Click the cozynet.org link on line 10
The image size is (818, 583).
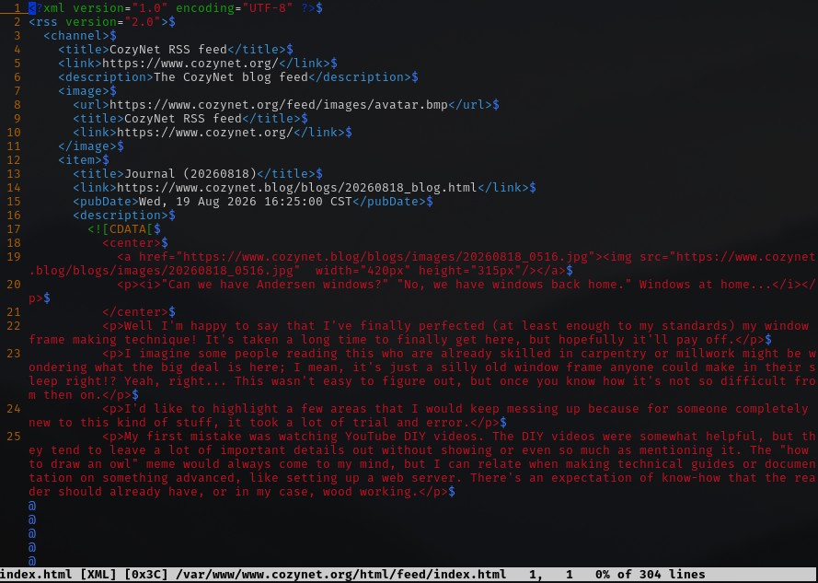pos(205,133)
